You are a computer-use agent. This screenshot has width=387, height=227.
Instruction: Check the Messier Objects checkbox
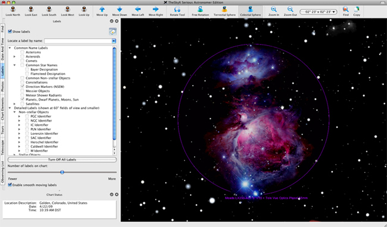[22, 91]
